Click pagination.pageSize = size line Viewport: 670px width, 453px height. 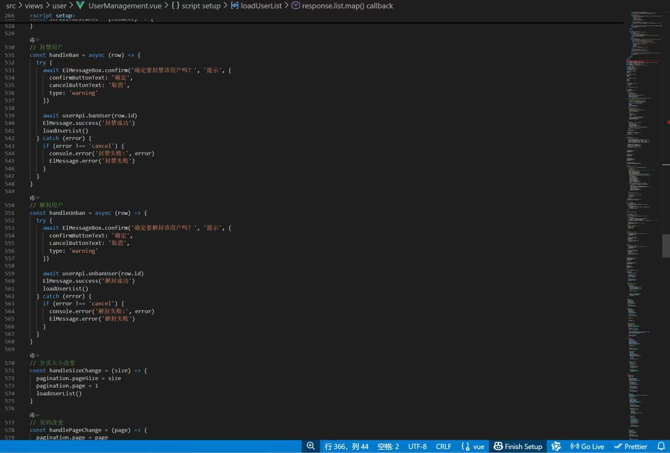78,378
